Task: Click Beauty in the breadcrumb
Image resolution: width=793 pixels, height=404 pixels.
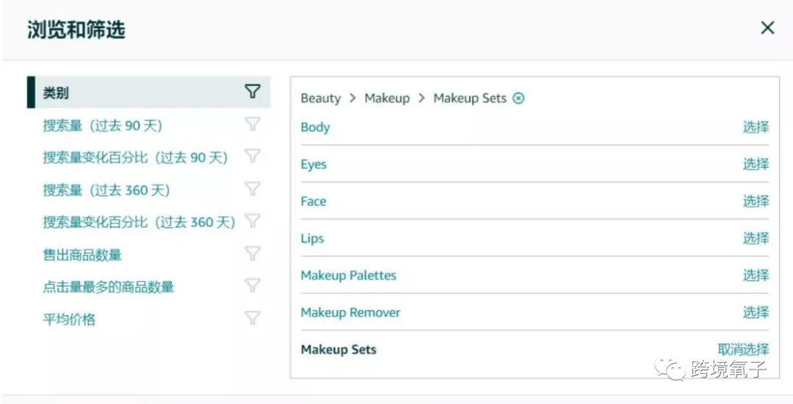Action: pos(321,98)
